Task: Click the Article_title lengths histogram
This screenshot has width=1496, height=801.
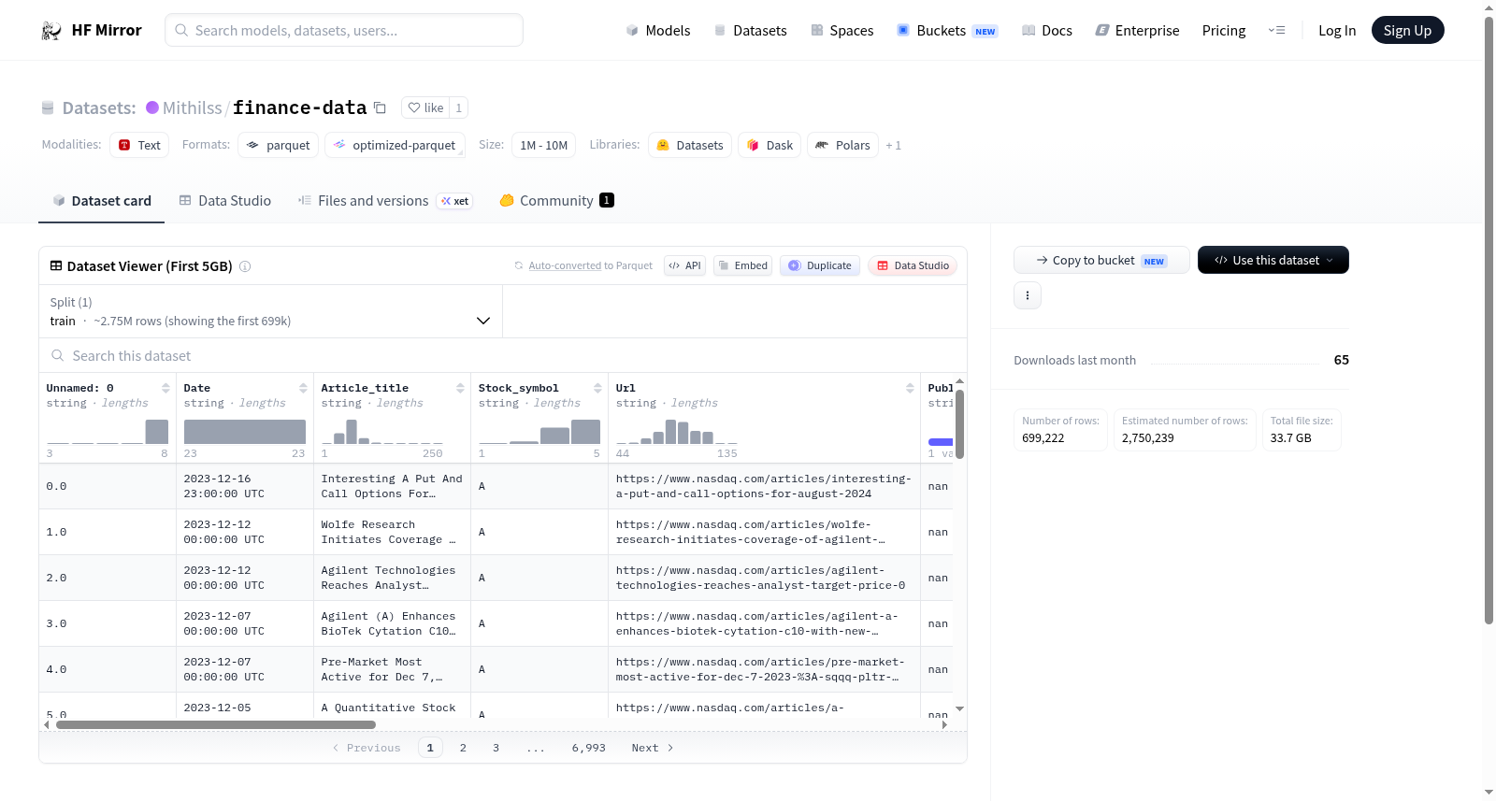Action: [x=381, y=431]
